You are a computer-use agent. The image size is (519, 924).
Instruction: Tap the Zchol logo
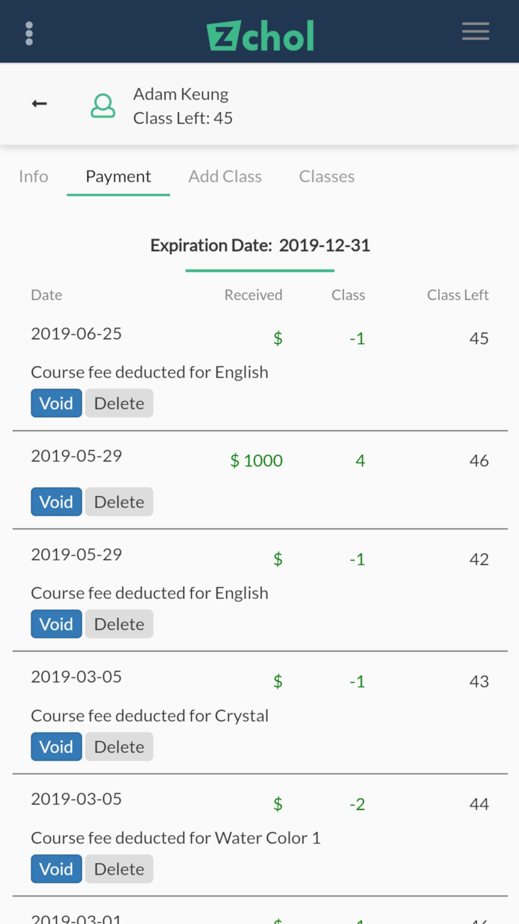(261, 35)
